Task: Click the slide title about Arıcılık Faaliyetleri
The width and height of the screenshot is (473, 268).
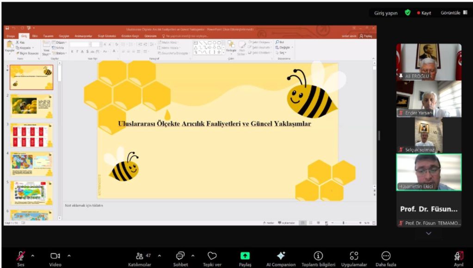Action: tap(215, 123)
